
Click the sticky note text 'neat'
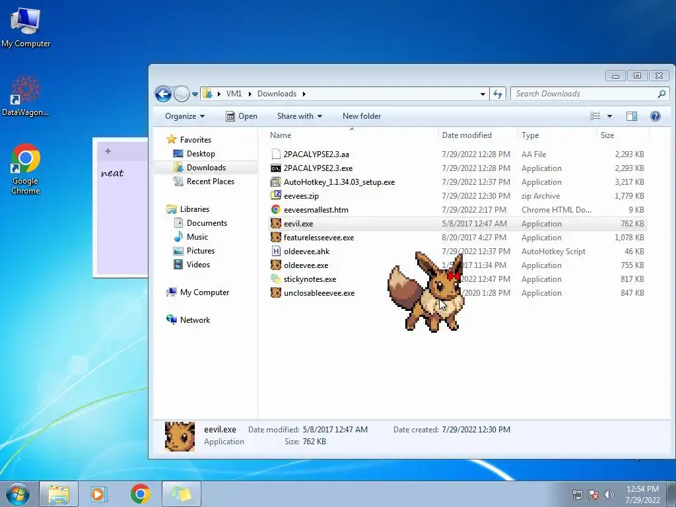112,173
